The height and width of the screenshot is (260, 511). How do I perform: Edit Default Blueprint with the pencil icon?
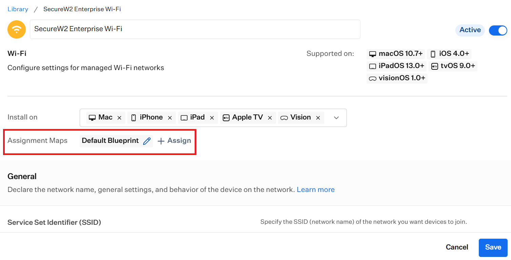pyautogui.click(x=147, y=141)
